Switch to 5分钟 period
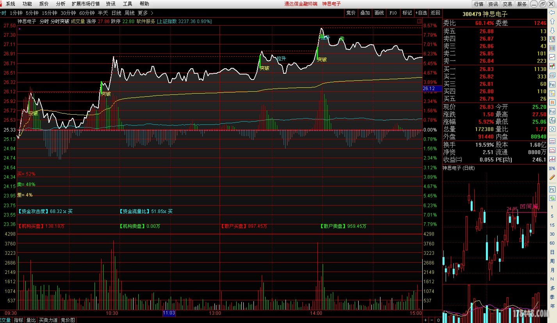The width and height of the screenshot is (557, 323). click(x=32, y=13)
